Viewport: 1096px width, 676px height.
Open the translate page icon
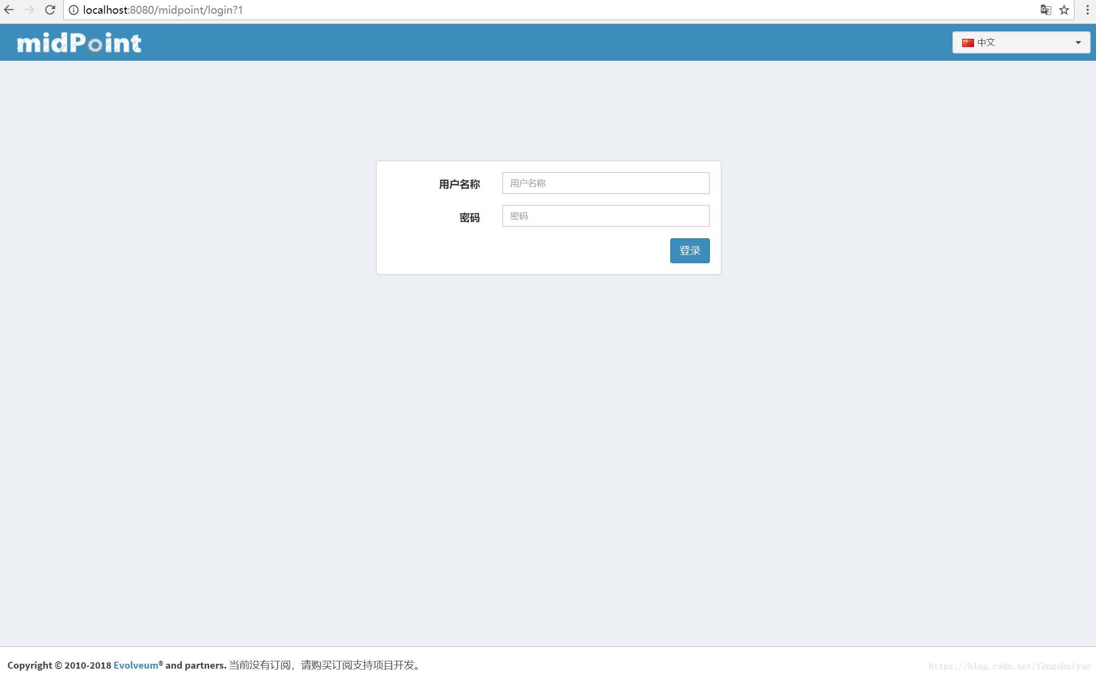[x=1045, y=10]
